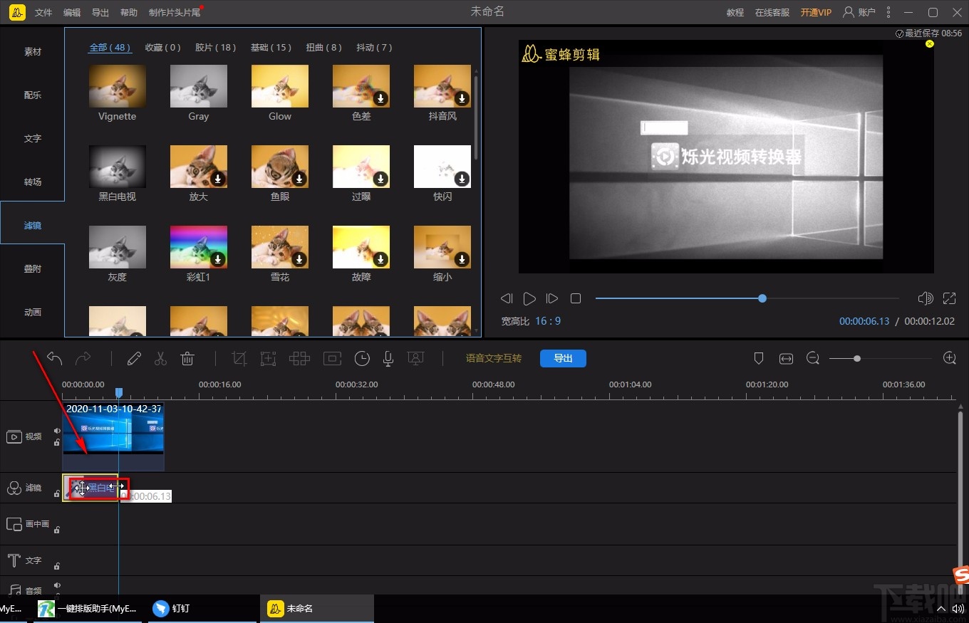Mute the video track speaker icon

[x=57, y=431]
